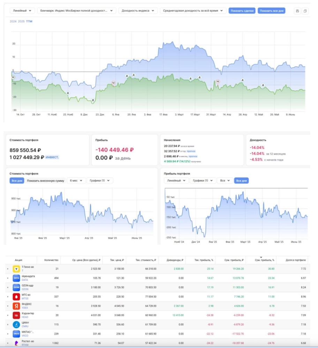Viewport: 318px width, 348px height.
Task: Open the Все dropdown in Прибыль портфеля
Action: 225,181
